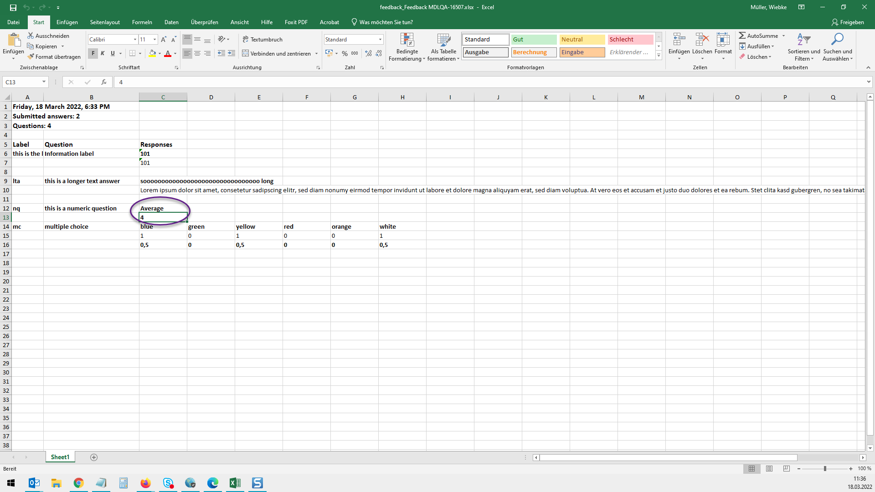Apply the Gut cell style
Image resolution: width=875 pixels, height=492 pixels.
click(x=534, y=40)
